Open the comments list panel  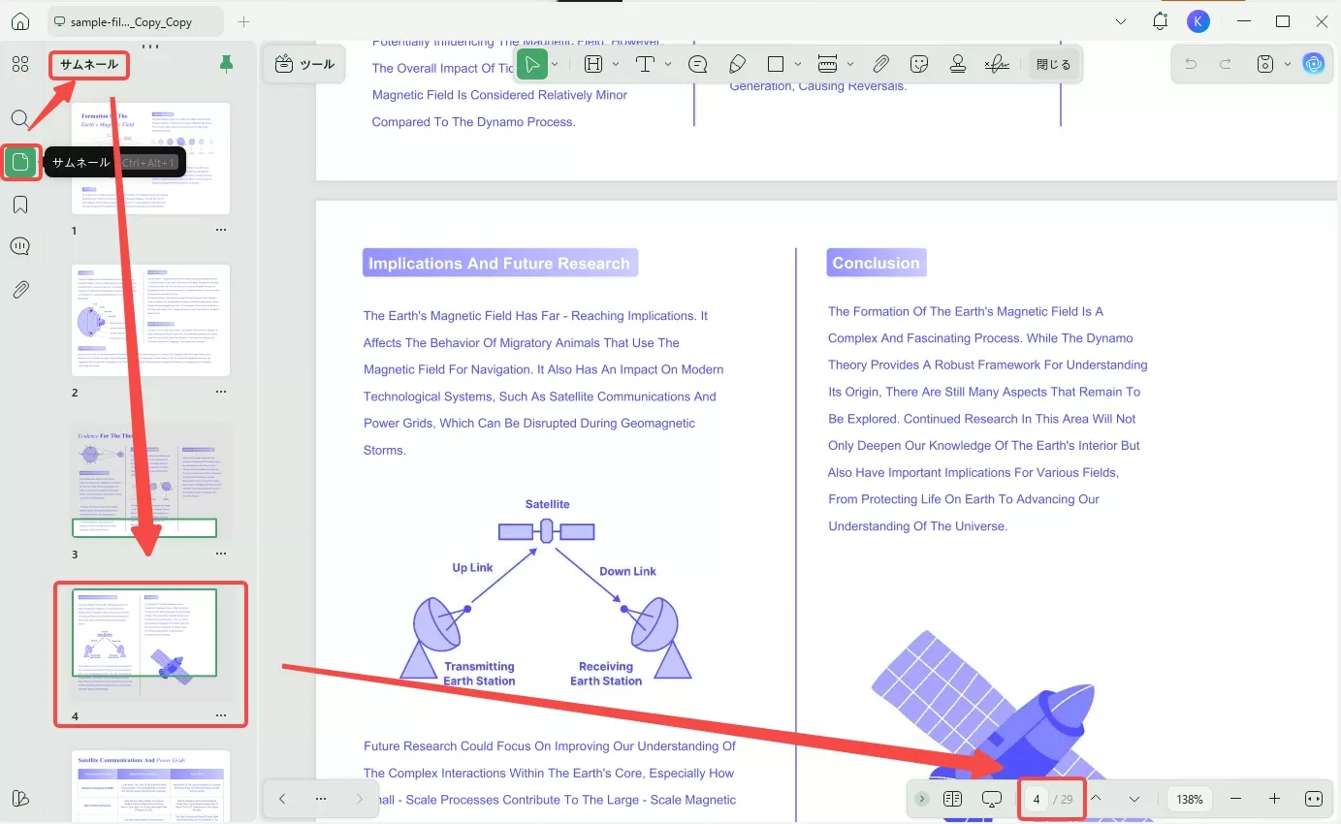click(x=20, y=246)
